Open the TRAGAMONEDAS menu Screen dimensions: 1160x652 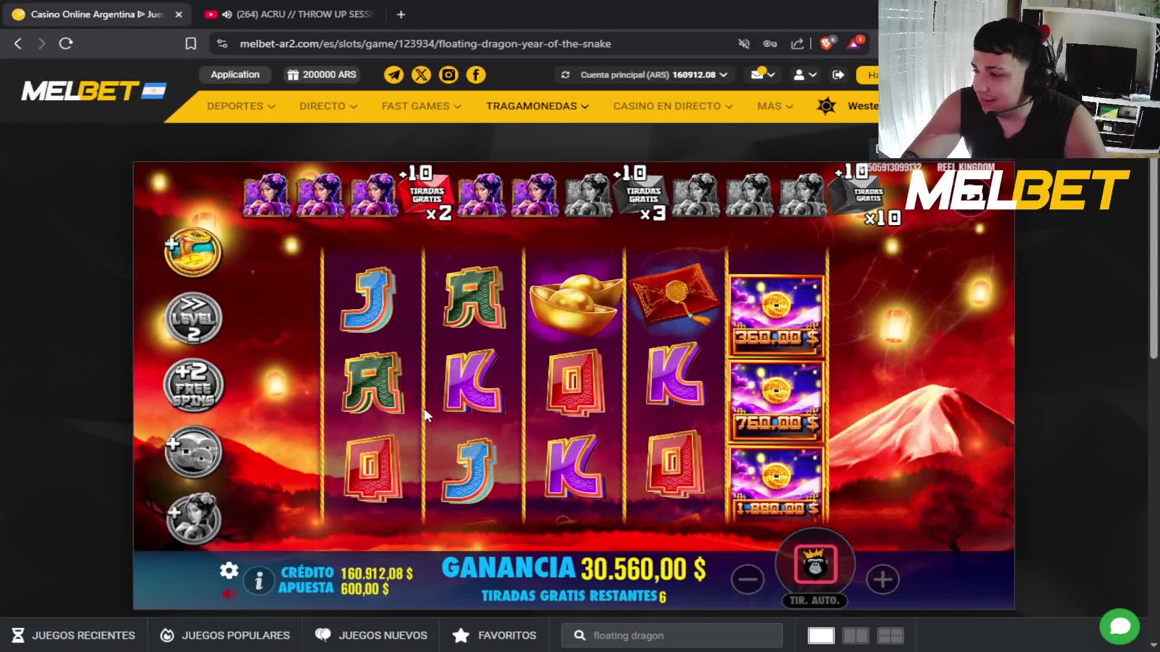(x=537, y=106)
